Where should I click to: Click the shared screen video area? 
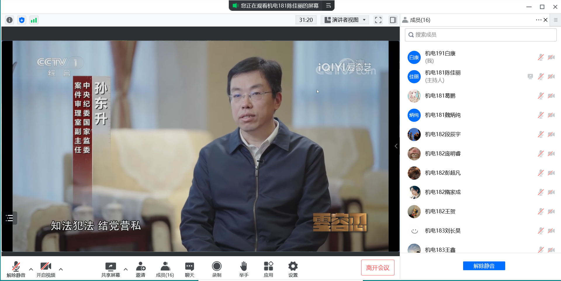click(200, 146)
